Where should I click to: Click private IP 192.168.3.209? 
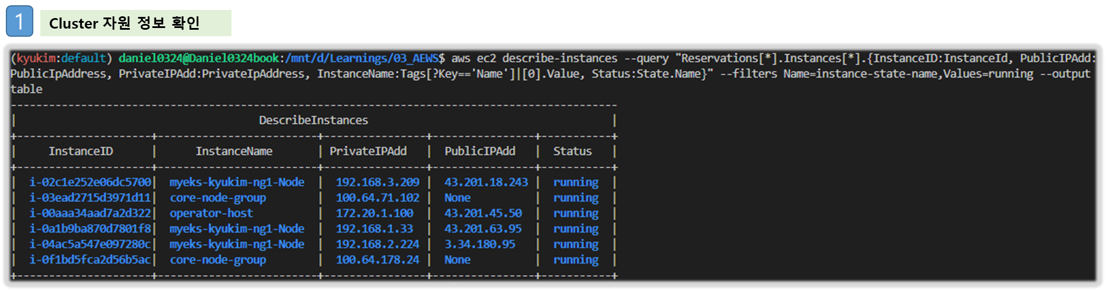(x=377, y=182)
